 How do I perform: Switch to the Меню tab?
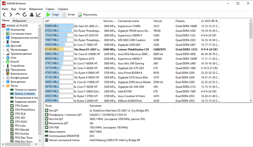pyautogui.click(x=6, y=21)
